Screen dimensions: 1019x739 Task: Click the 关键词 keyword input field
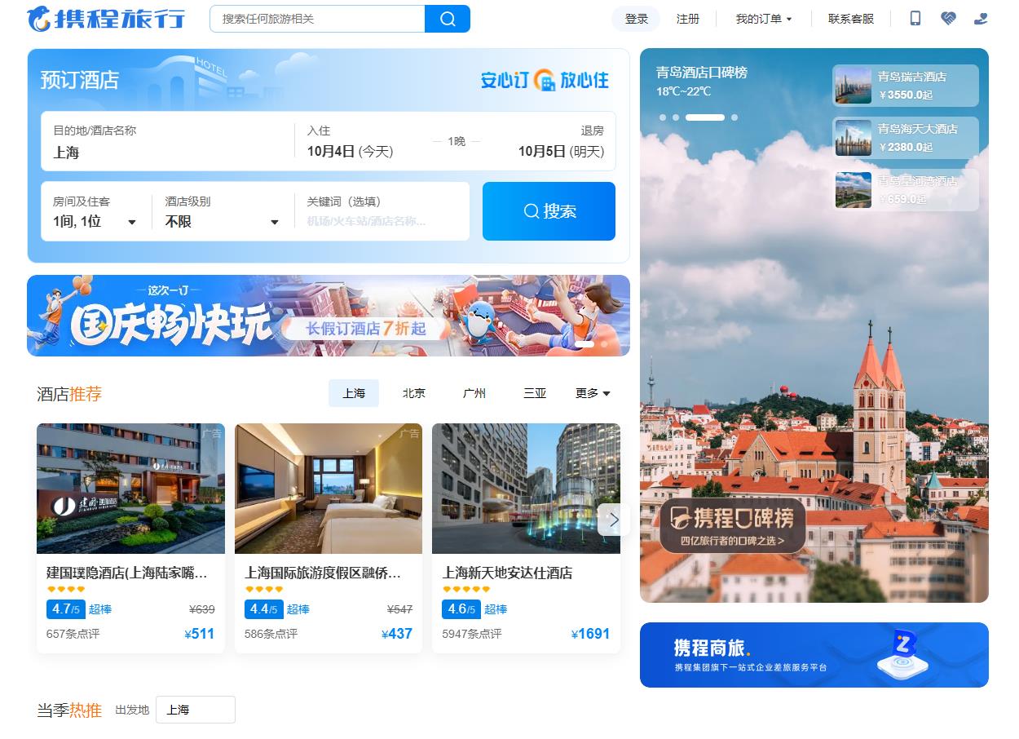[x=382, y=211]
